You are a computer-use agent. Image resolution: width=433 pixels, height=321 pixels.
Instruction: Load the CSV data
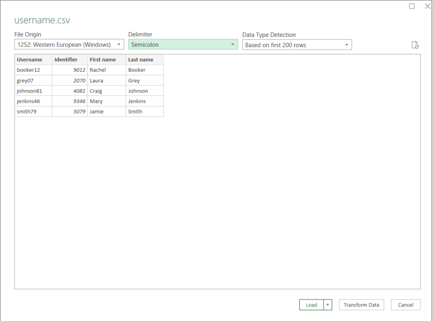click(311, 305)
